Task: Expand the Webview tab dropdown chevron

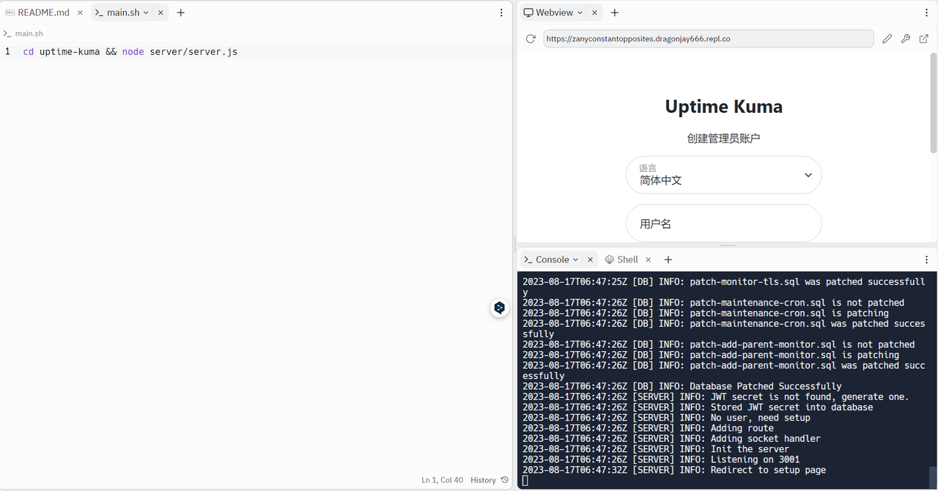Action: tap(580, 12)
